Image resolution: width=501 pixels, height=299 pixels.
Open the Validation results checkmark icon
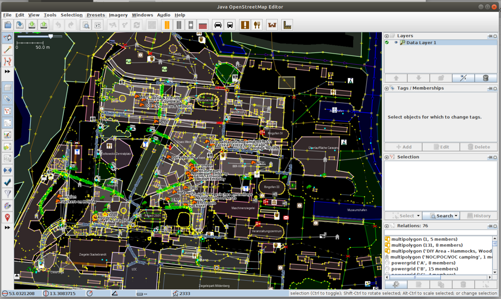[x=7, y=182]
